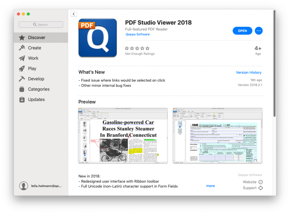The height and width of the screenshot is (219, 290).
Task: Click the 'New in 2018:' text
Action: [89, 176]
